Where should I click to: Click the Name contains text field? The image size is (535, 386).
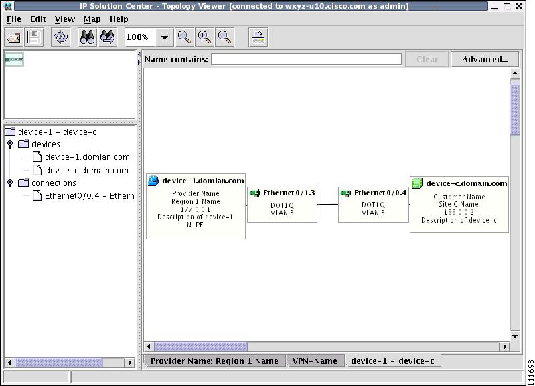click(307, 59)
